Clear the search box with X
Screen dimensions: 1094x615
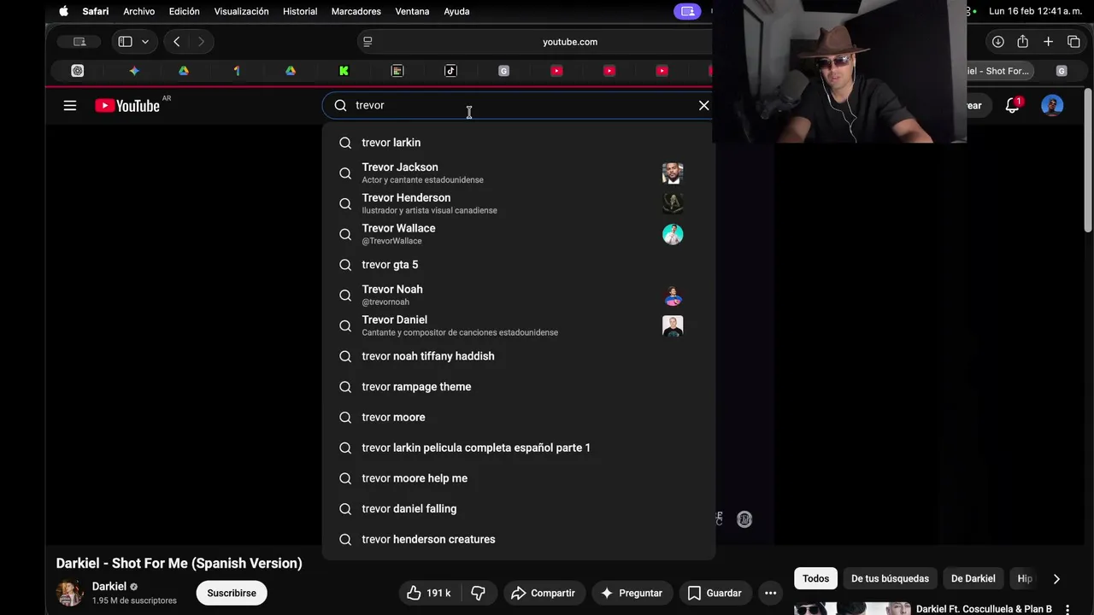pyautogui.click(x=703, y=105)
